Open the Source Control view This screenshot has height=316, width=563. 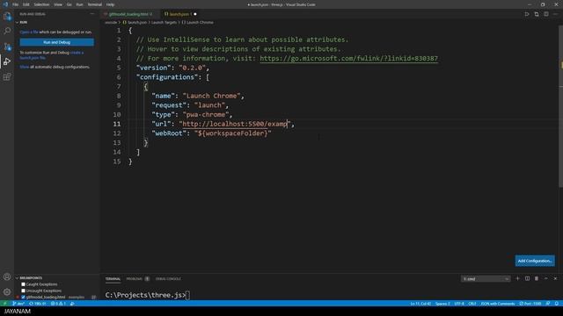(7, 47)
